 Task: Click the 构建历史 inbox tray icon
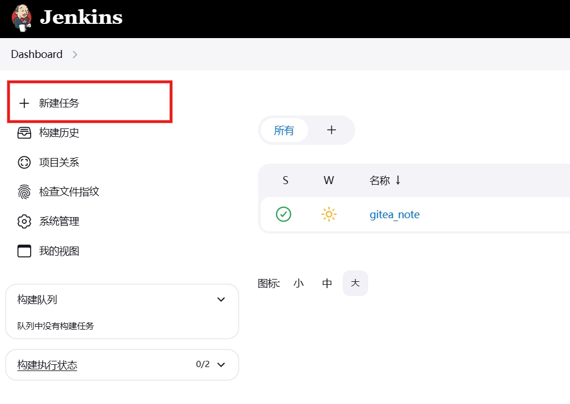point(24,133)
